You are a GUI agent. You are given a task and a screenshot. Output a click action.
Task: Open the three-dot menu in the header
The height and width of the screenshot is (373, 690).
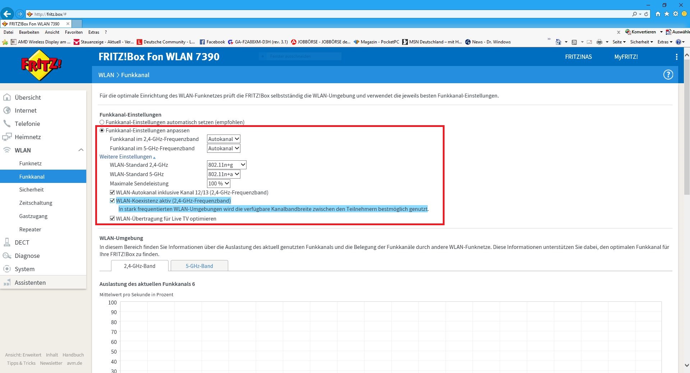(x=676, y=57)
